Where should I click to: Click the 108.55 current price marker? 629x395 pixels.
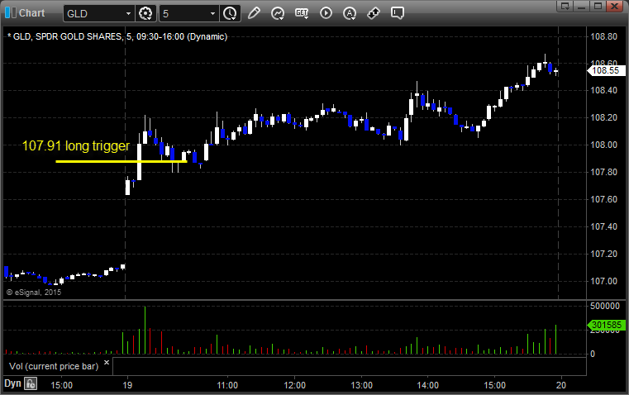click(x=606, y=70)
